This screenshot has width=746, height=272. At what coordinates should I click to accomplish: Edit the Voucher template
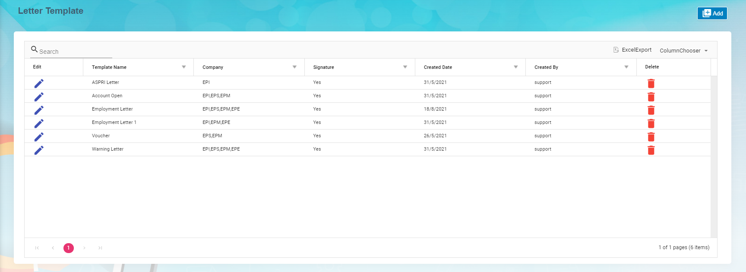(x=39, y=136)
